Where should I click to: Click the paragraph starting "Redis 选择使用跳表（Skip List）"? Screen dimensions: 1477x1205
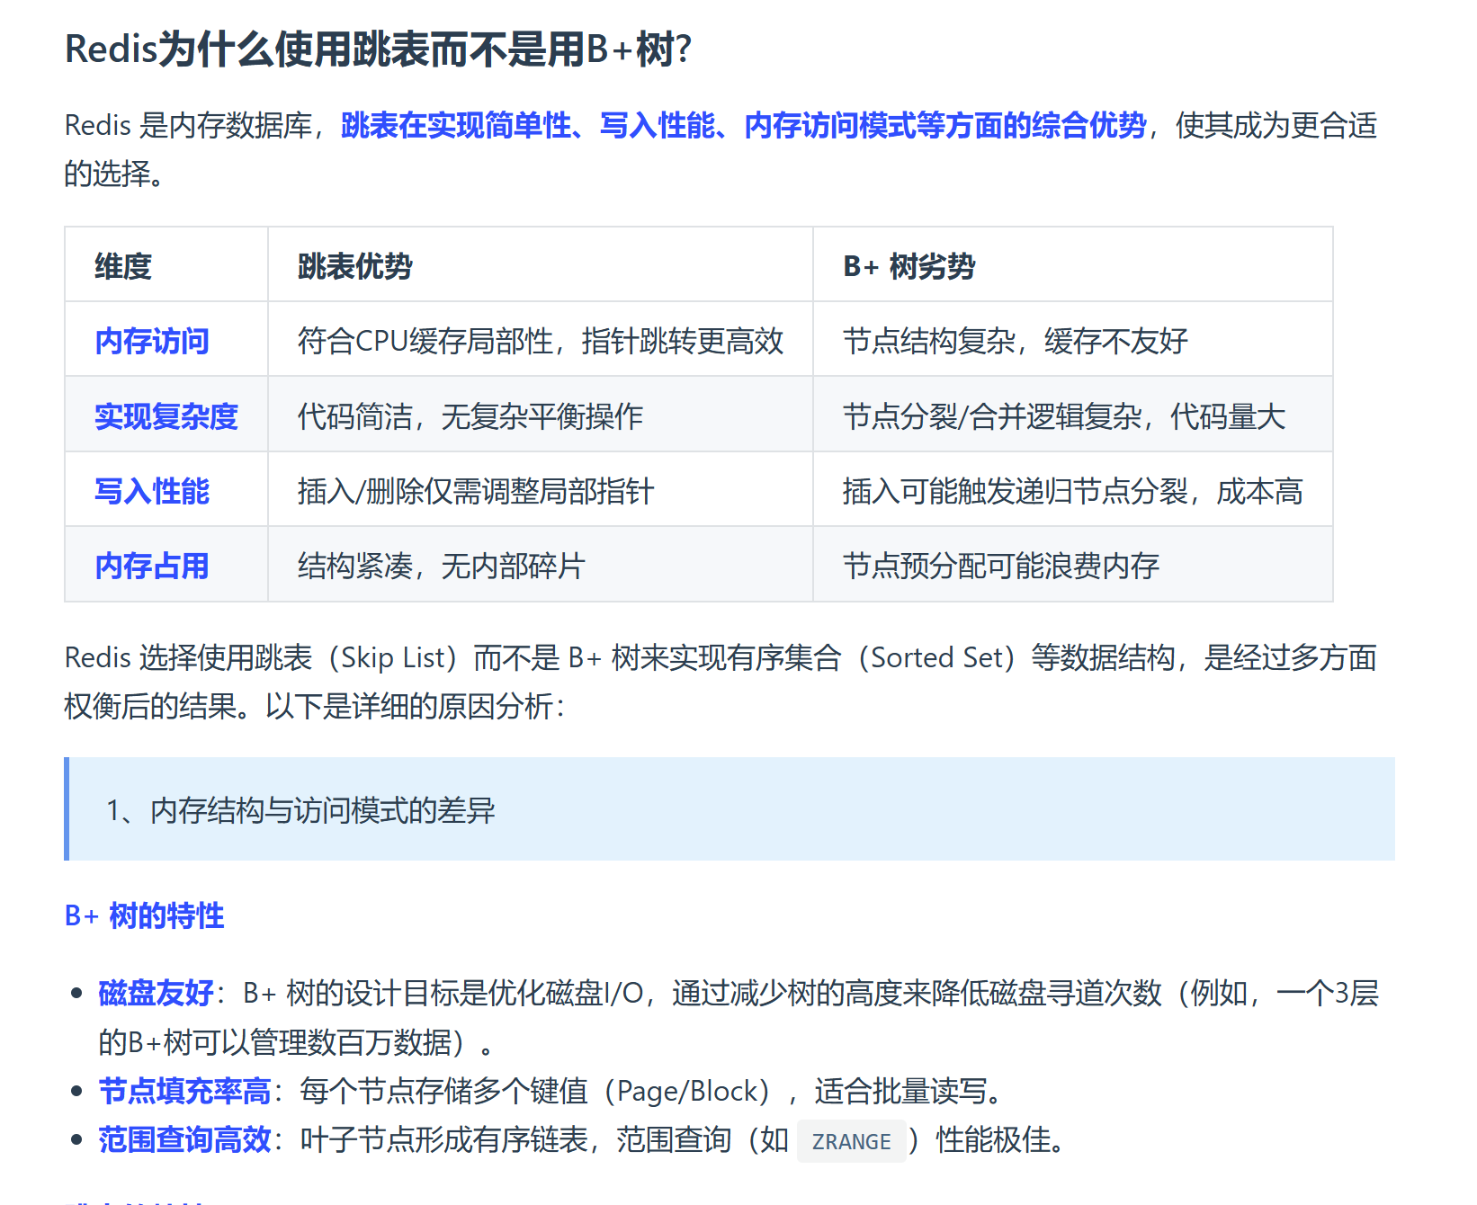tap(721, 682)
